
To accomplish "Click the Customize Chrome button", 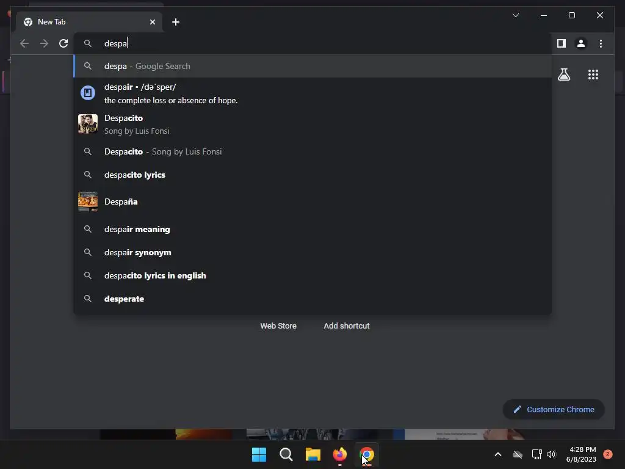I will (x=554, y=410).
